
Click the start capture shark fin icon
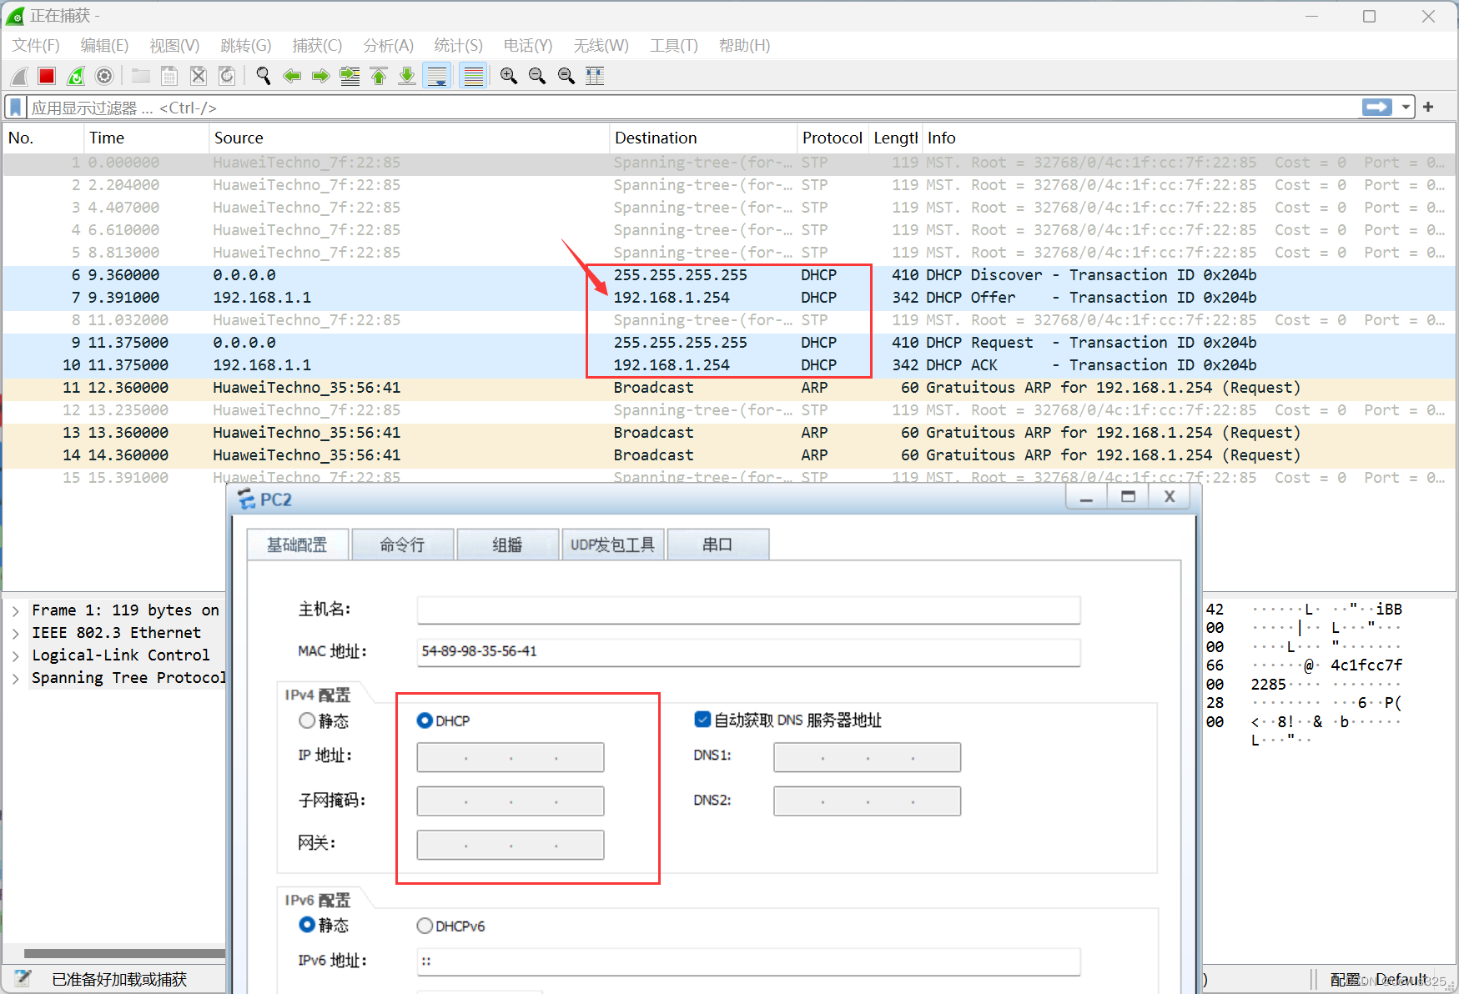click(19, 76)
